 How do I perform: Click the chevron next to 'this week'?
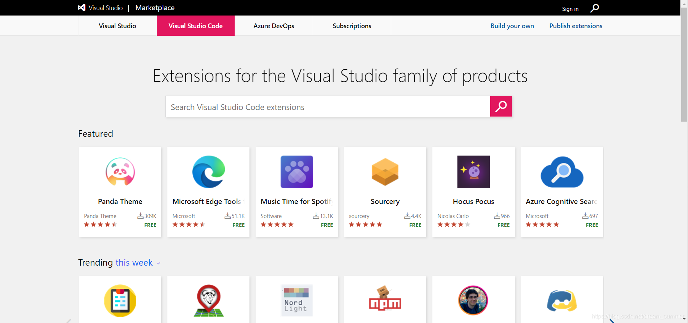tap(158, 263)
